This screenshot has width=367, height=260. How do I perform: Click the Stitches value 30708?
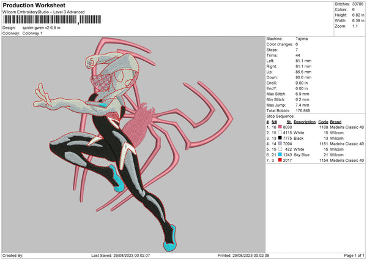[358, 4]
